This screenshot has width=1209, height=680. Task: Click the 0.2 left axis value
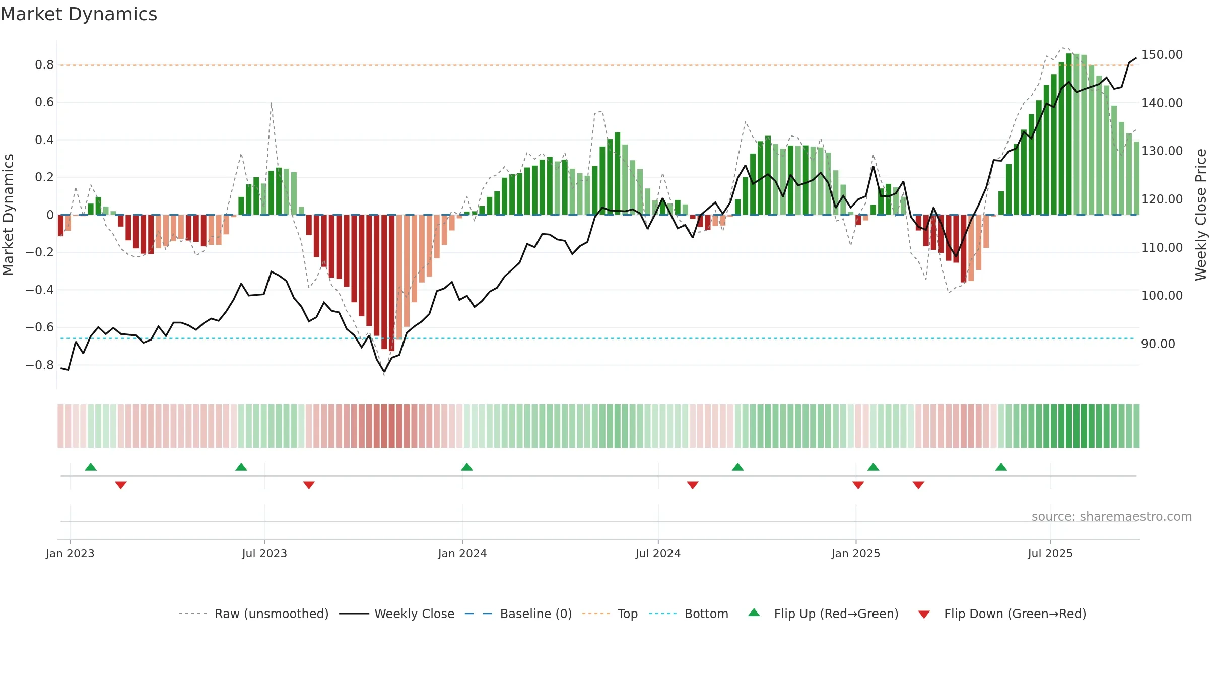point(44,177)
